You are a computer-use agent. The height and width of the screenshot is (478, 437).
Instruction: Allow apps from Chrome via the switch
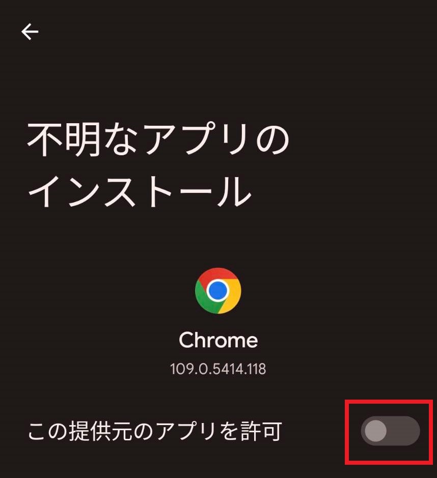pos(390,431)
